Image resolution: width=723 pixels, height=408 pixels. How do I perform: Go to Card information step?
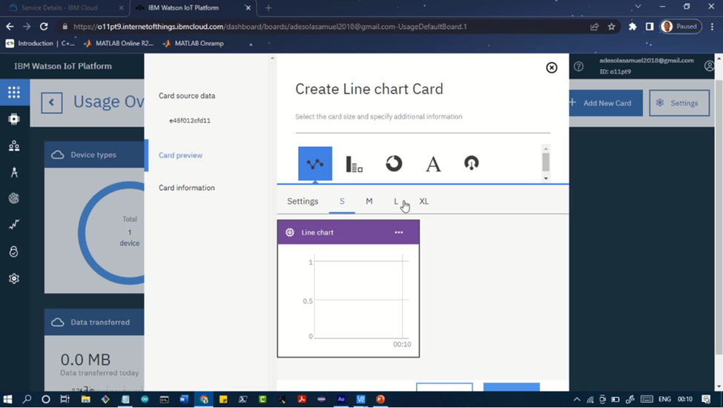point(187,188)
